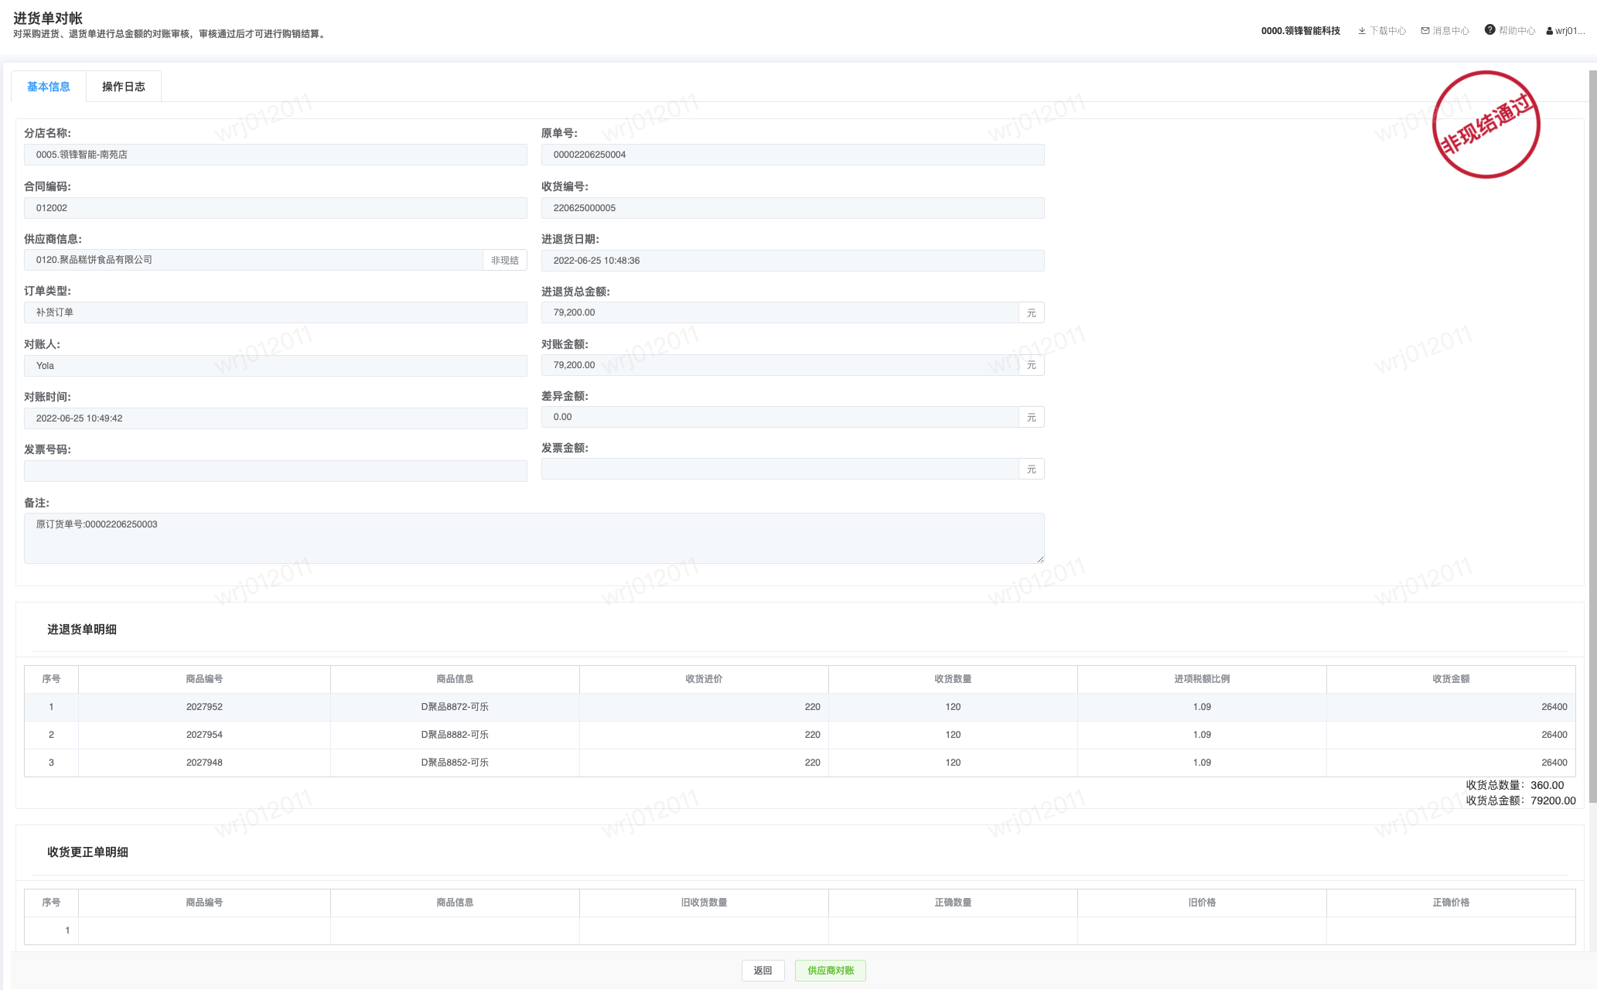
Task: Click the 非现结 tag beside supplier
Action: coord(505,261)
